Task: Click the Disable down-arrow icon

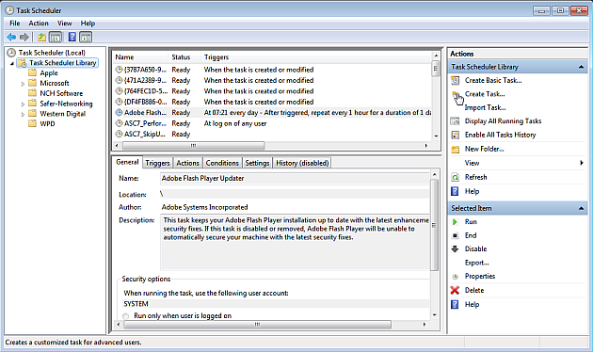Action: pos(455,248)
